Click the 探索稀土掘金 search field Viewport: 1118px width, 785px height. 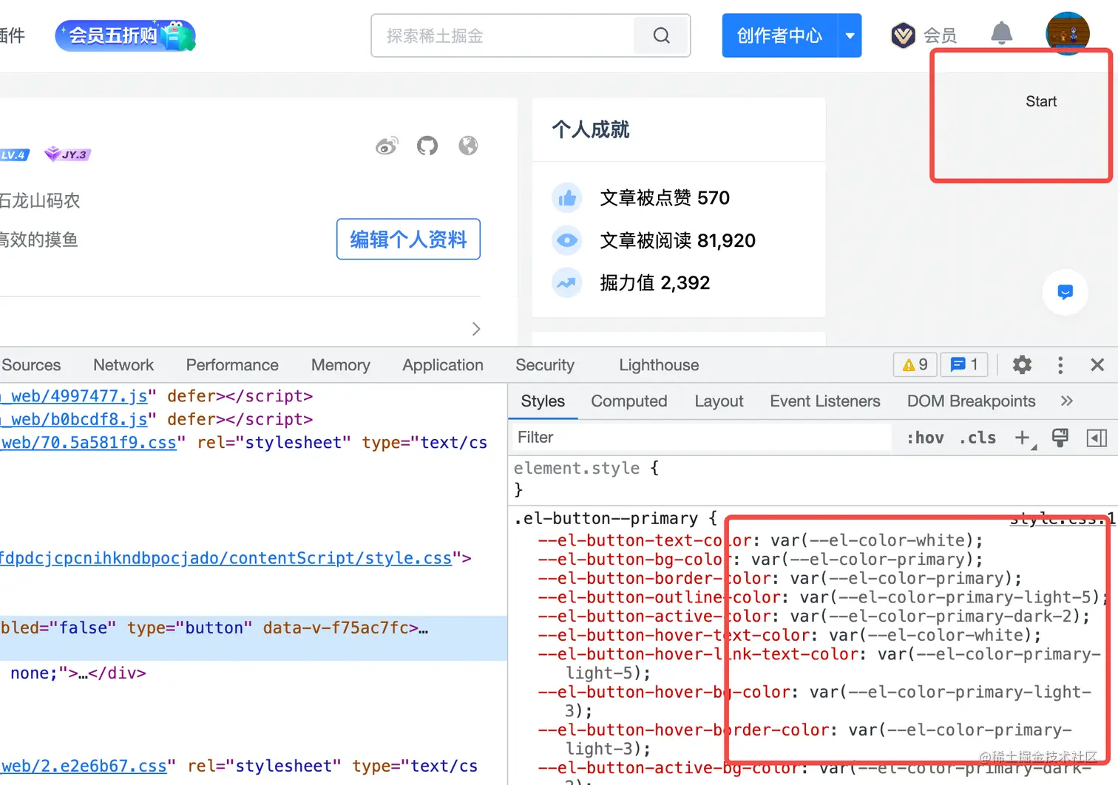[503, 35]
